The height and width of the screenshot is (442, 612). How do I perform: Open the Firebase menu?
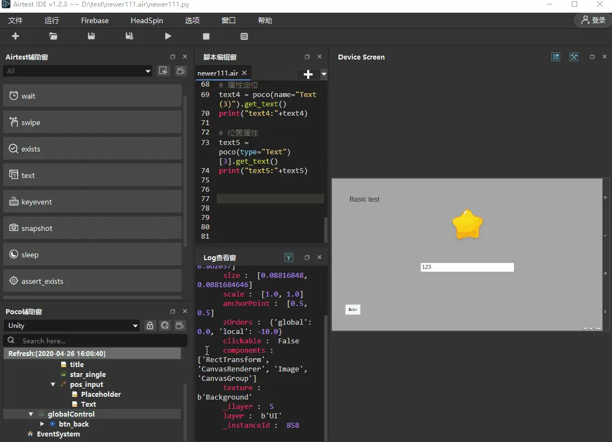[95, 21]
